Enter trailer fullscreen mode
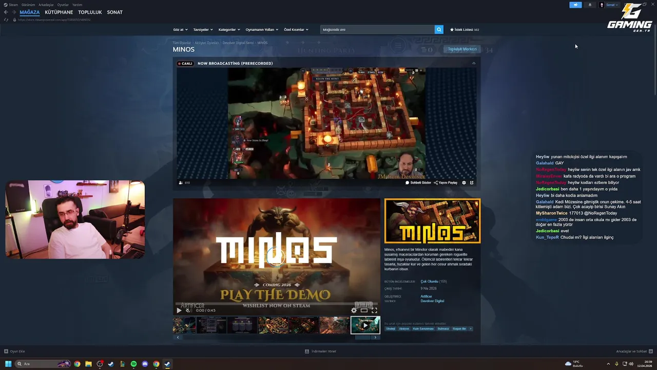The image size is (657, 370). [374, 310]
